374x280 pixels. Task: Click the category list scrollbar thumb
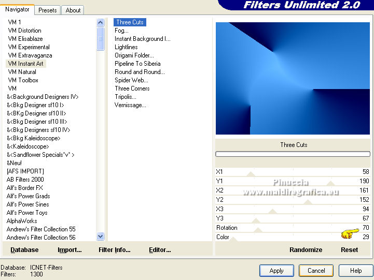pyautogui.click(x=101, y=39)
